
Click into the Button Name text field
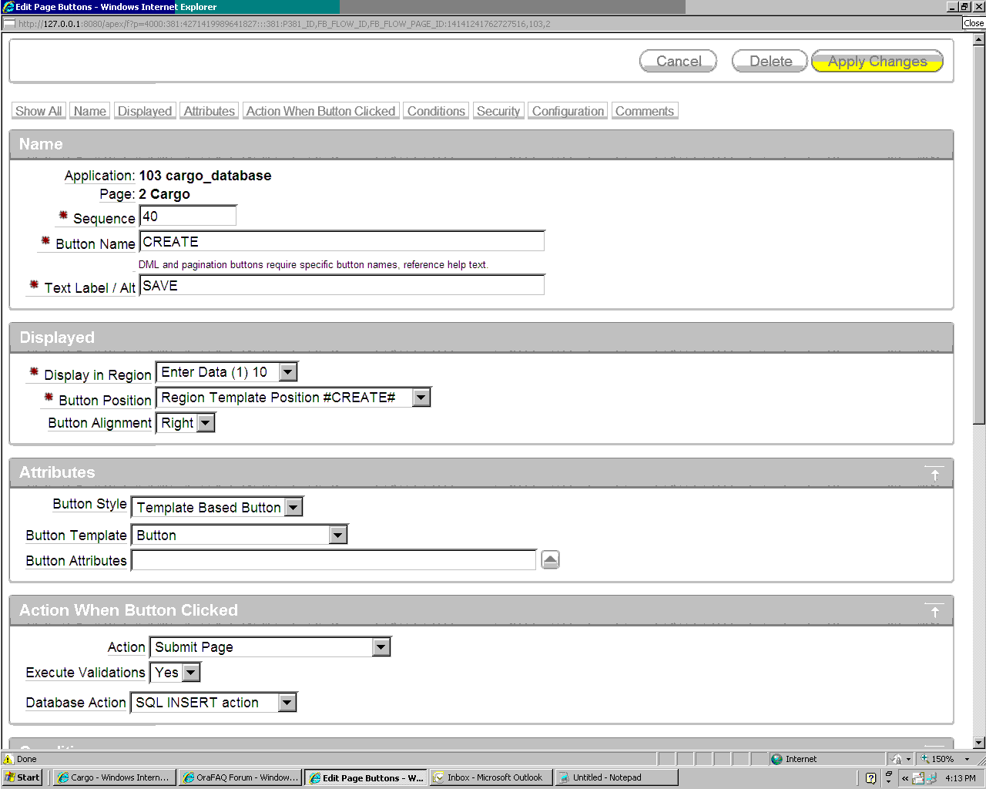pyautogui.click(x=341, y=242)
